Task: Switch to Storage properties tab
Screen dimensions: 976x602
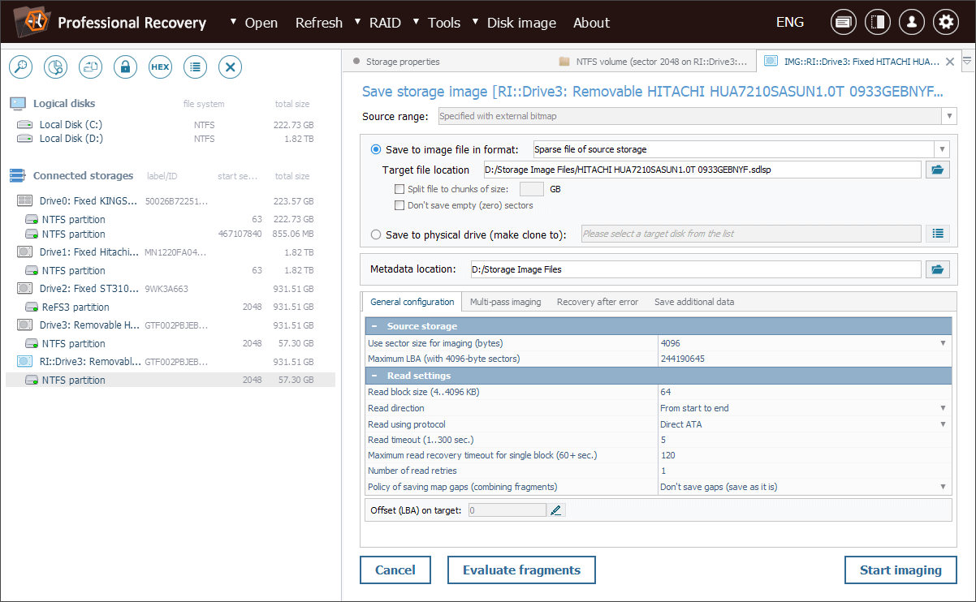Action: pyautogui.click(x=403, y=62)
